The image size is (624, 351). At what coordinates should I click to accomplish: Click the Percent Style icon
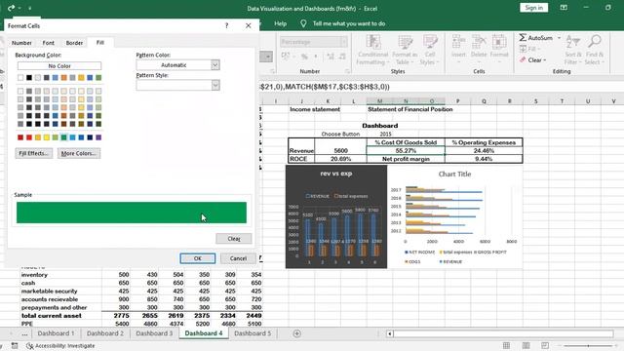point(304,57)
